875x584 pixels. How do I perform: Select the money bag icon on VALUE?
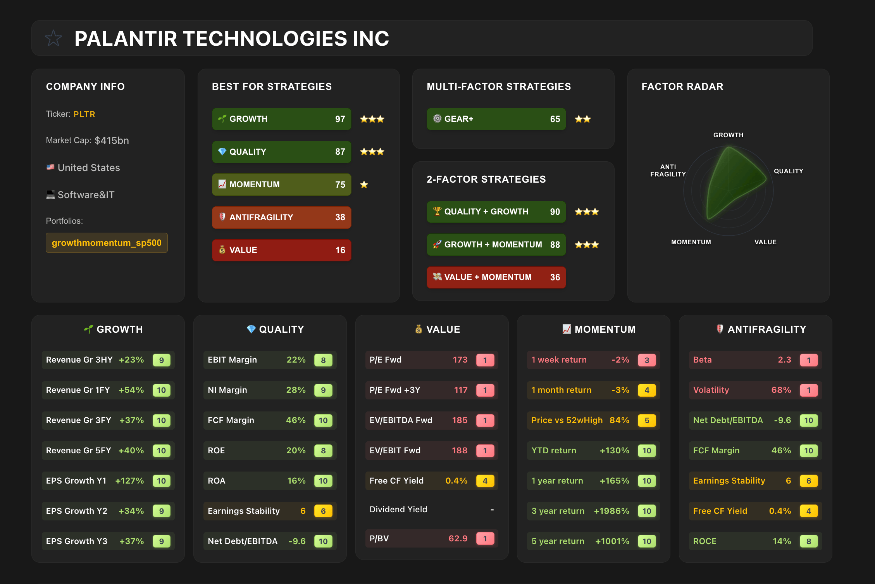[222, 250]
